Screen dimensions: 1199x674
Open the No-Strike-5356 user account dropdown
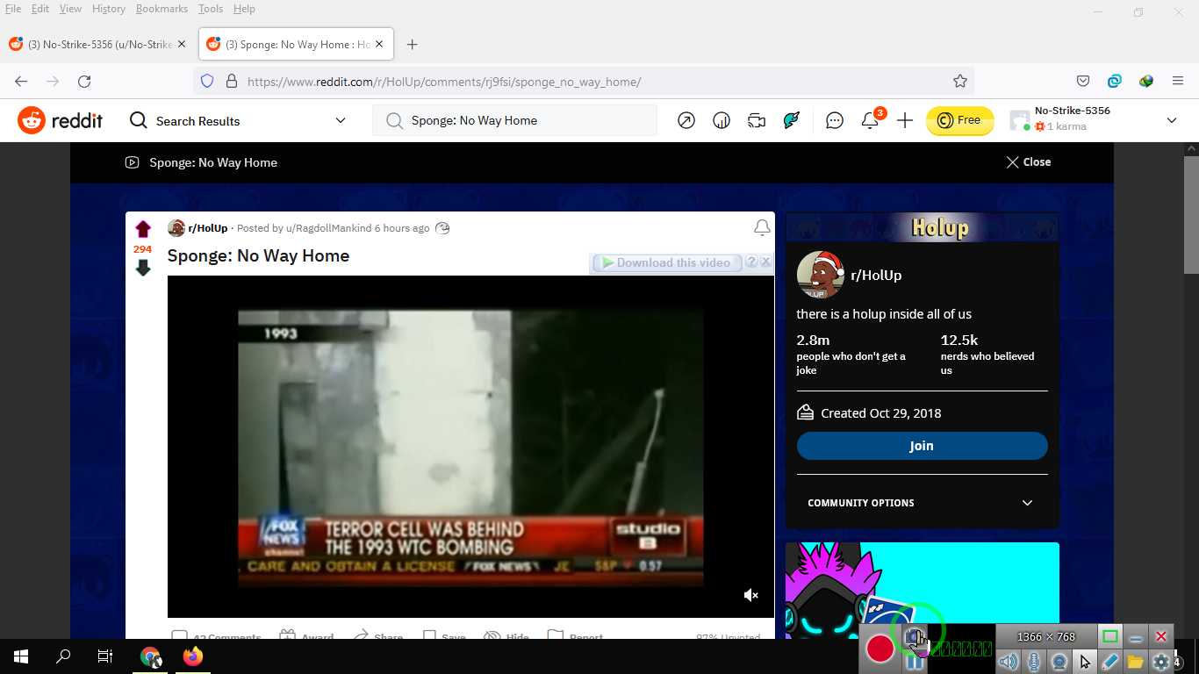tap(1093, 120)
